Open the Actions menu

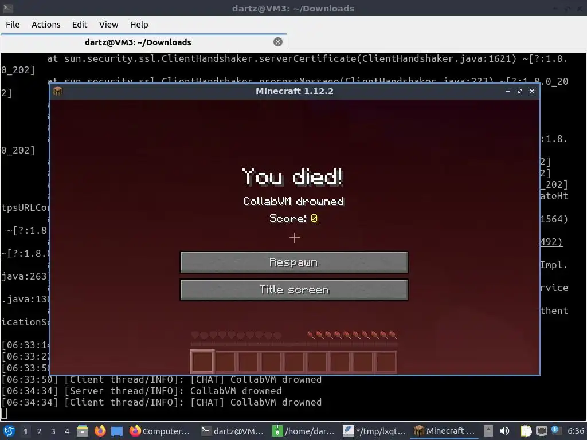(46, 25)
